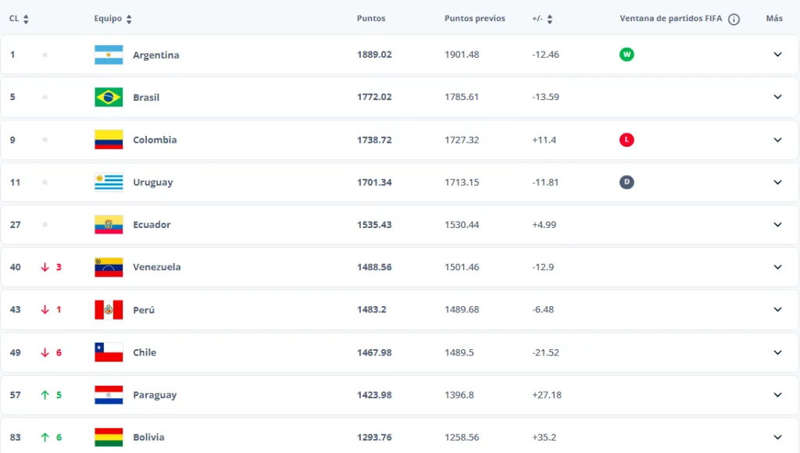
Task: Click the info icon next to Ventana de partidos FIFA
Action: 733,18
